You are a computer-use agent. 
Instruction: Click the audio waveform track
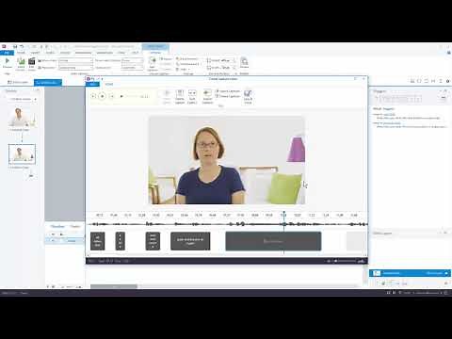[x=228, y=224]
